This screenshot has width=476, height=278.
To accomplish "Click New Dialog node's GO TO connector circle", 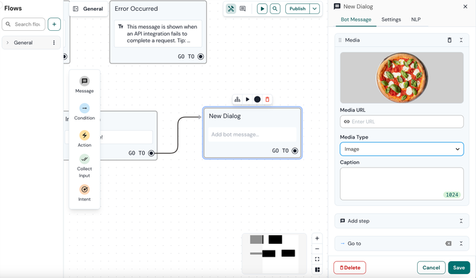I will [x=295, y=151].
